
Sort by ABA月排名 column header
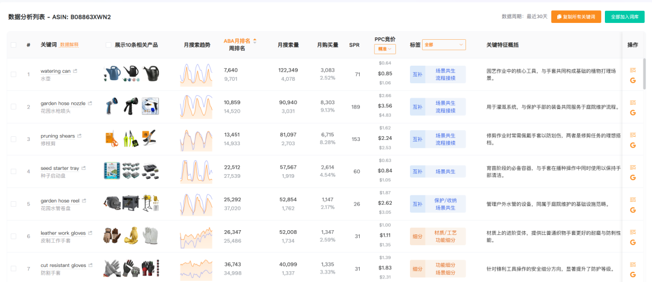(237, 41)
